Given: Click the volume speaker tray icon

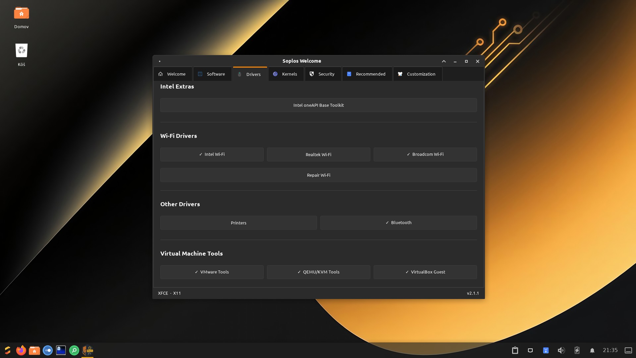Looking at the screenshot, I should coord(561,350).
